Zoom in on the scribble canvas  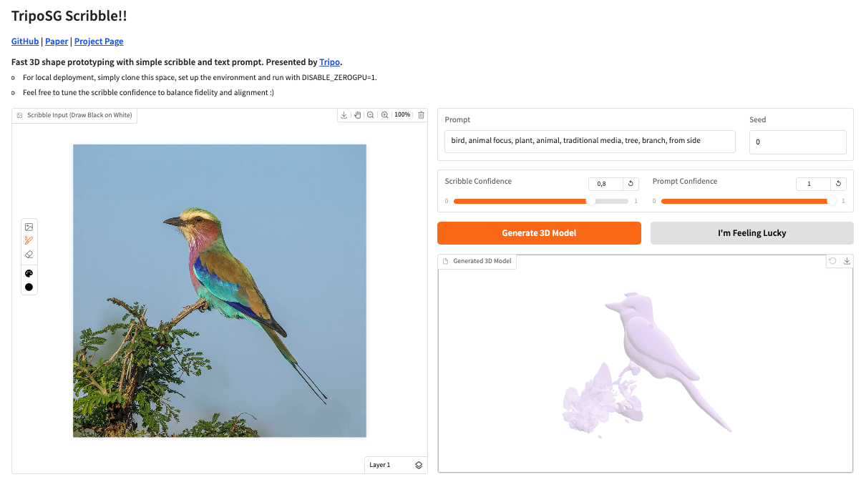point(385,115)
